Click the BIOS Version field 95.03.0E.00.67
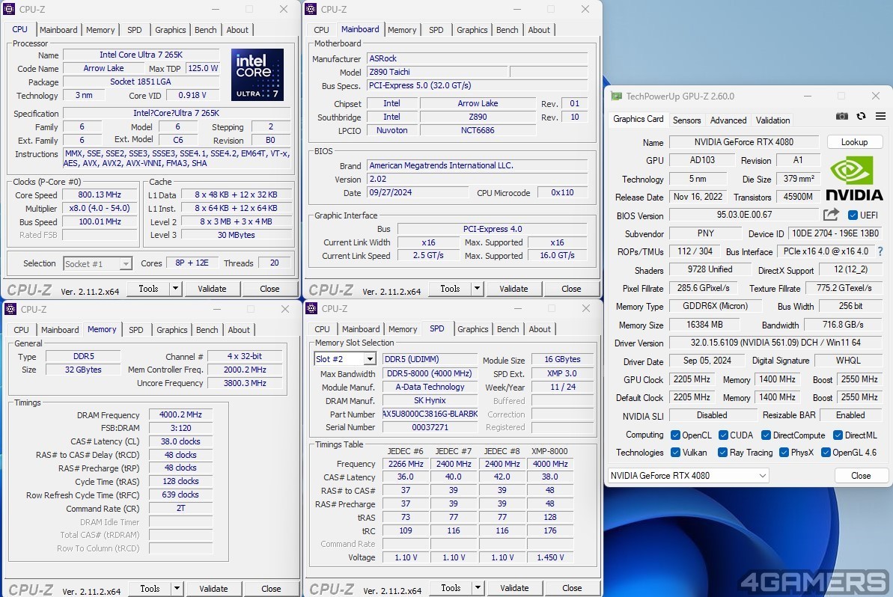This screenshot has height=597, width=893. click(744, 215)
